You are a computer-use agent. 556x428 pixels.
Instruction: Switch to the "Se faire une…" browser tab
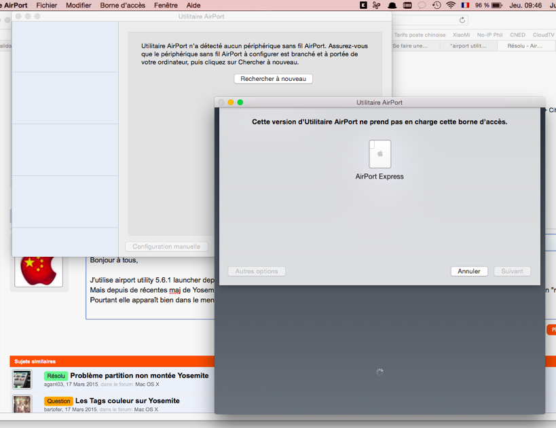coord(415,46)
